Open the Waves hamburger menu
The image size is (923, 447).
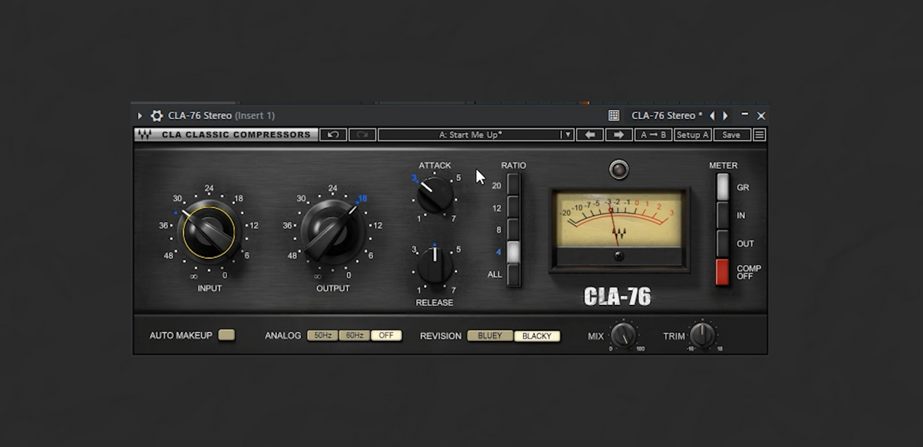tap(759, 134)
